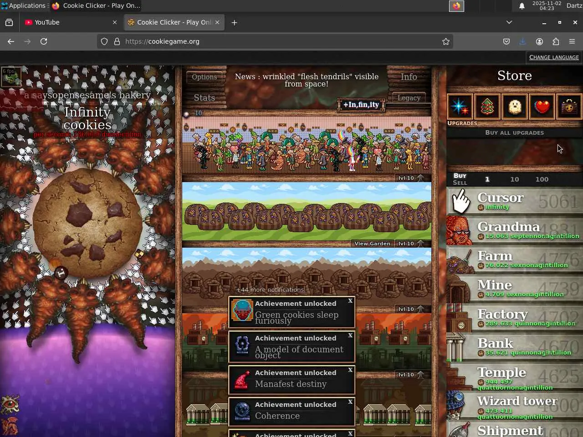The width and height of the screenshot is (583, 437).
Task: Open the notification bell in the top panel
Action: point(522,6)
